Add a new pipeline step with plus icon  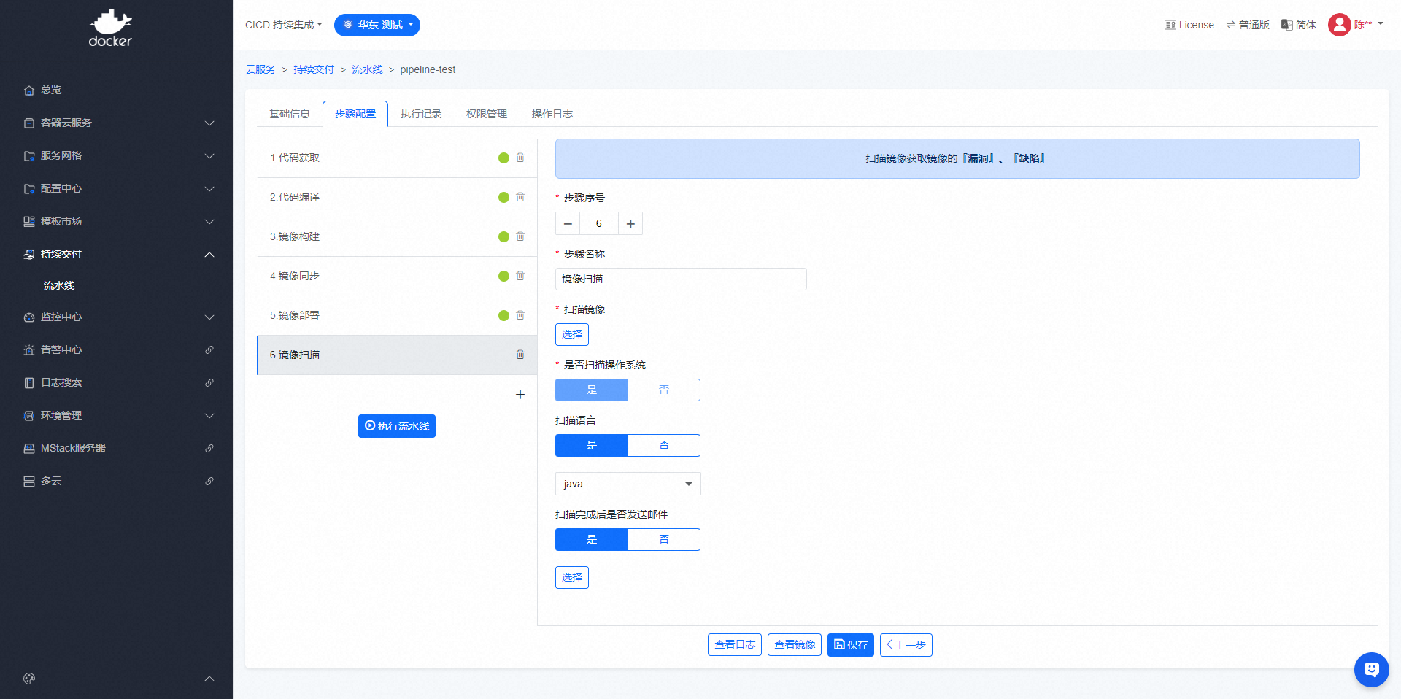point(520,395)
